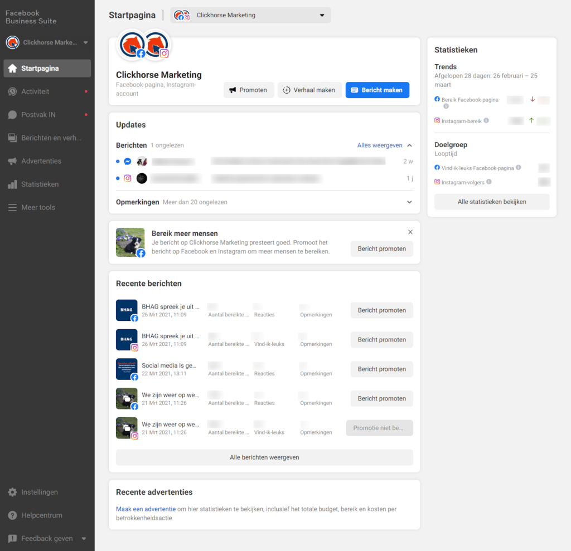The height and width of the screenshot is (551, 571).
Task: Click the Messenger icon in Berichten list
Action: coord(128,161)
